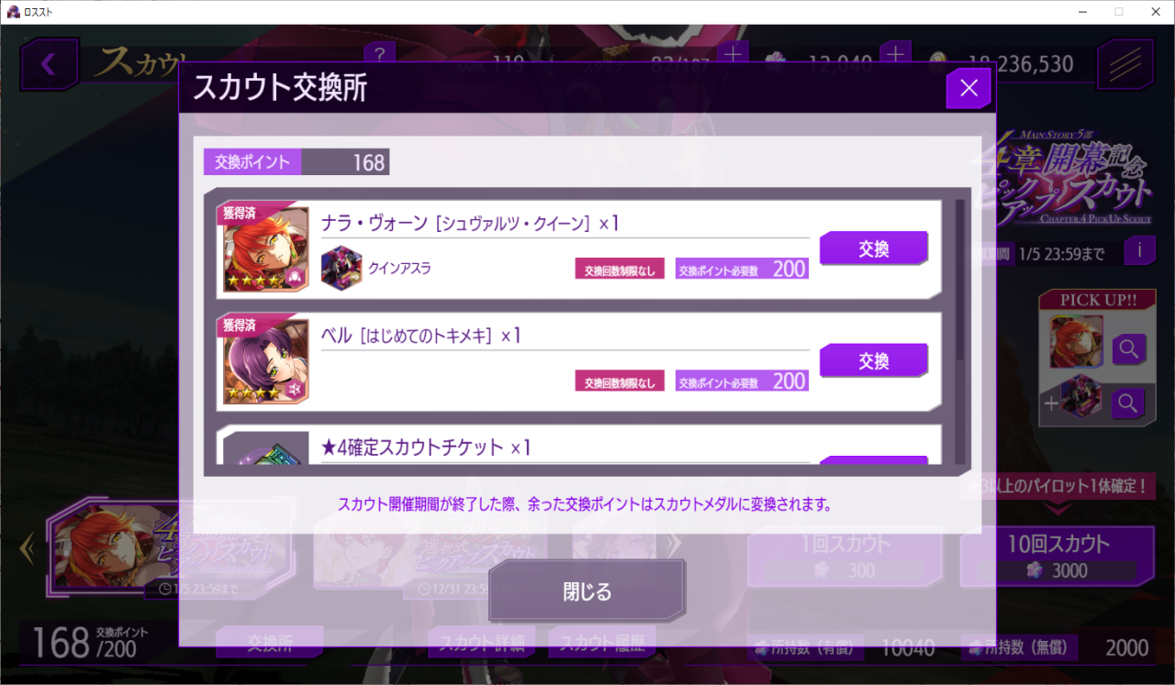This screenshot has height=685, width=1175.
Task: Exchange for ナラ・ヴォーン pilot
Action: tap(874, 248)
